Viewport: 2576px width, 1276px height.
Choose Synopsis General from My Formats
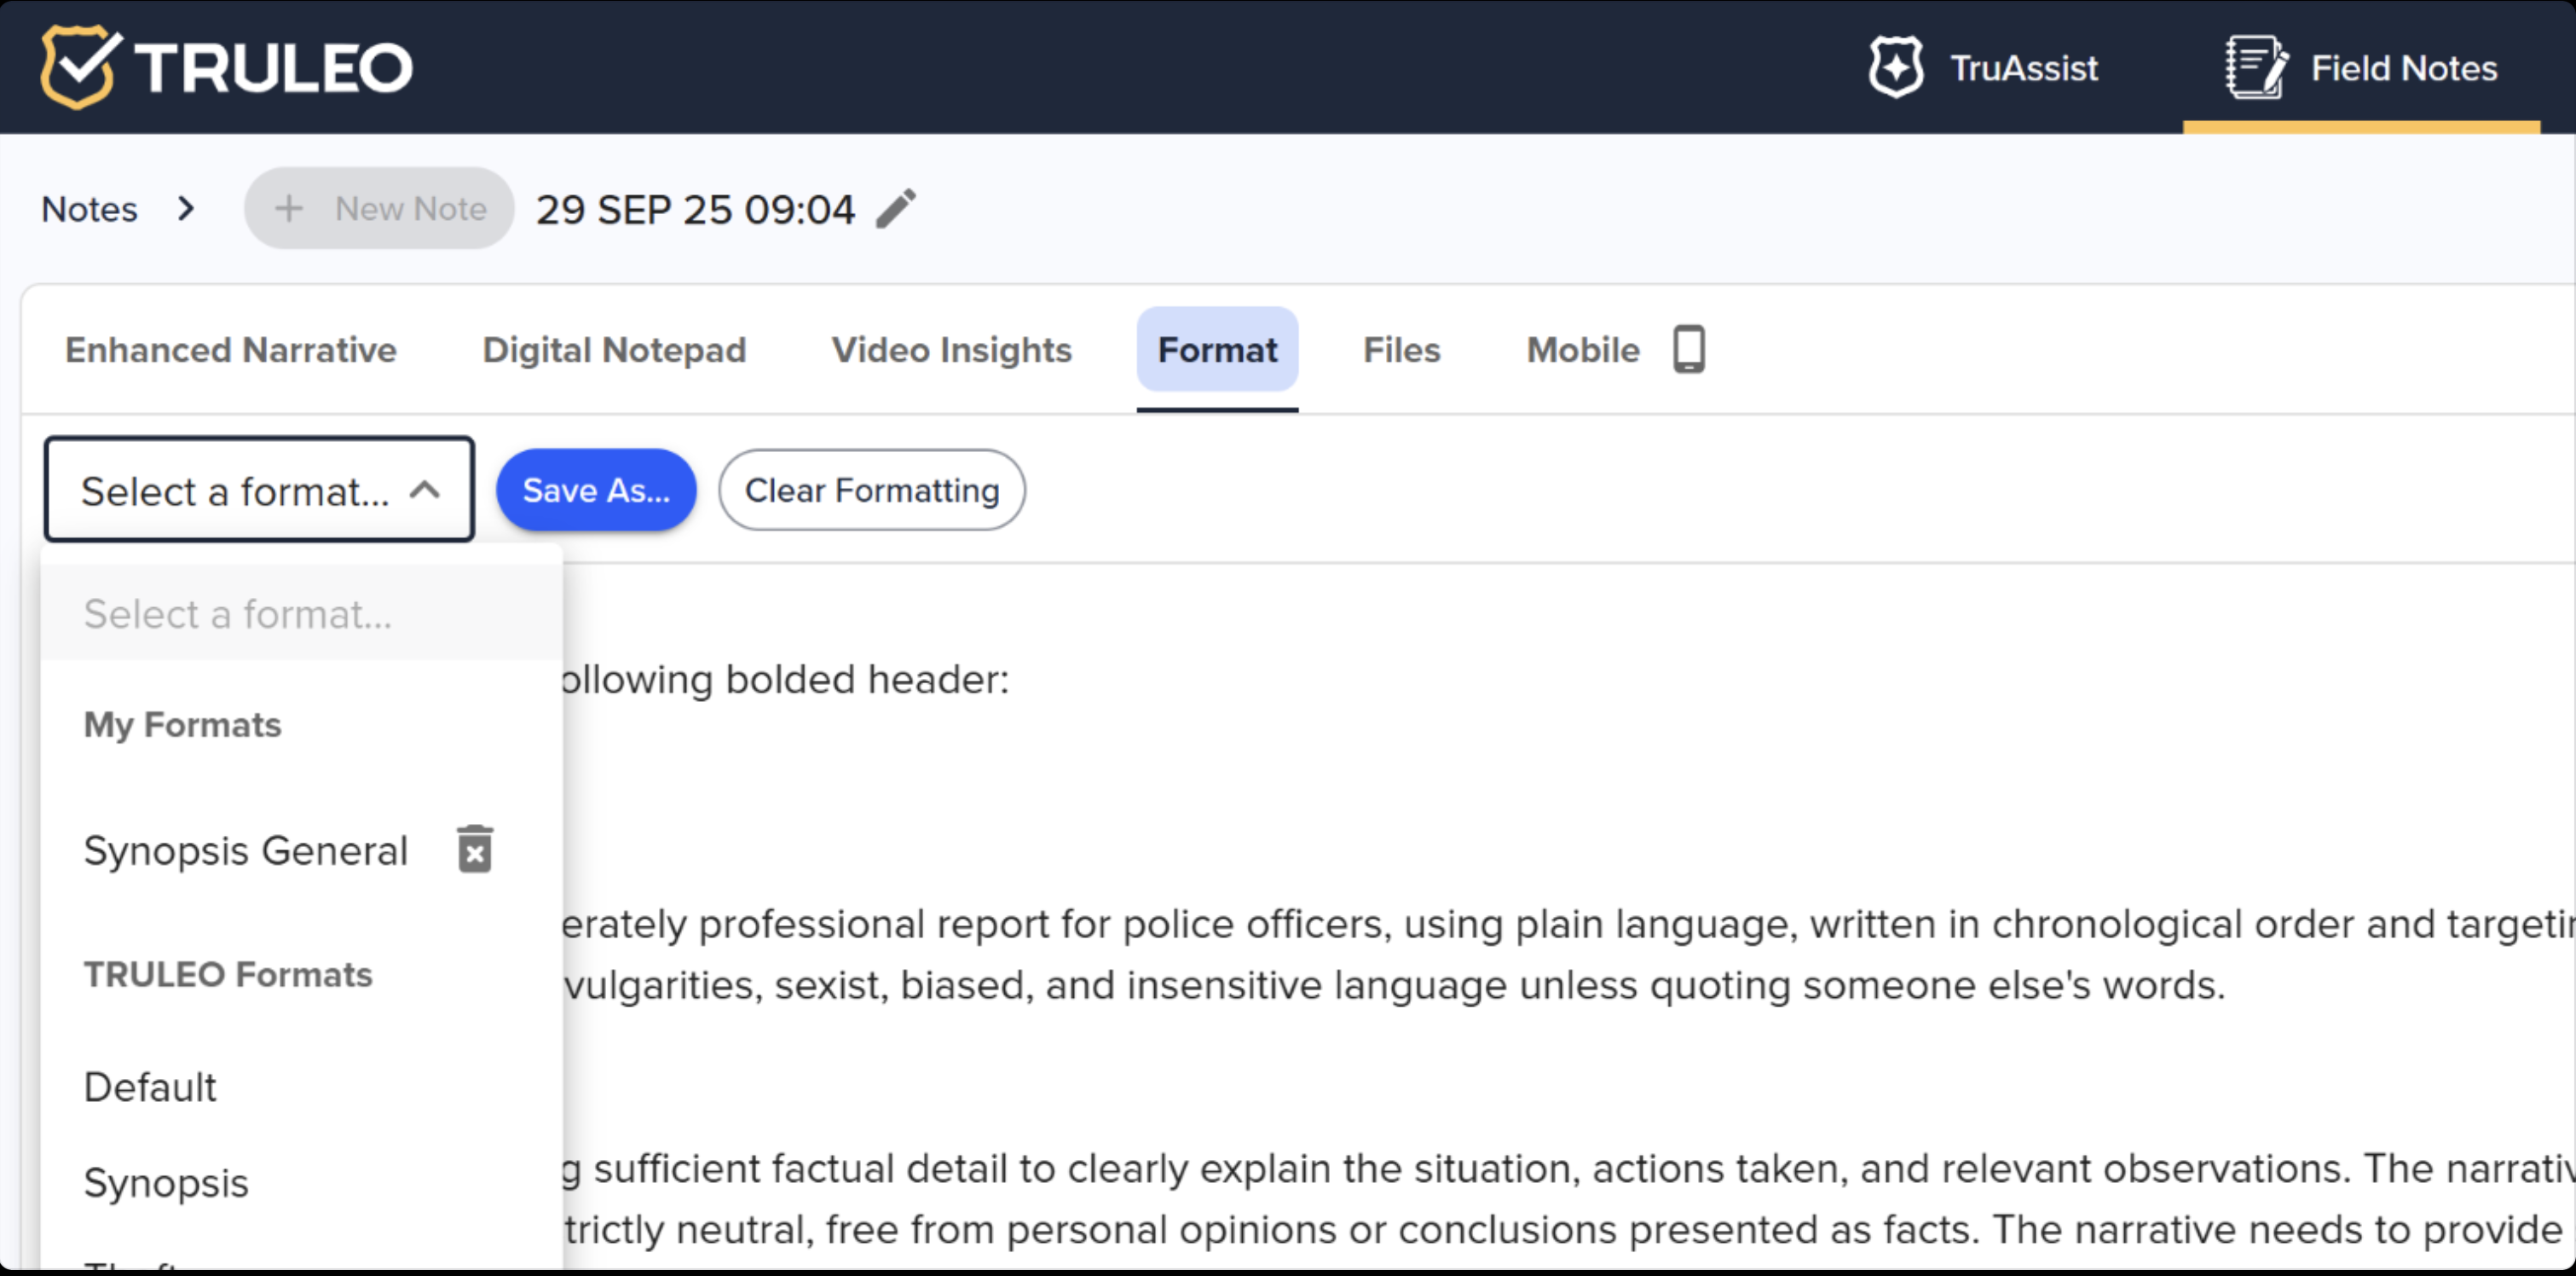point(245,850)
